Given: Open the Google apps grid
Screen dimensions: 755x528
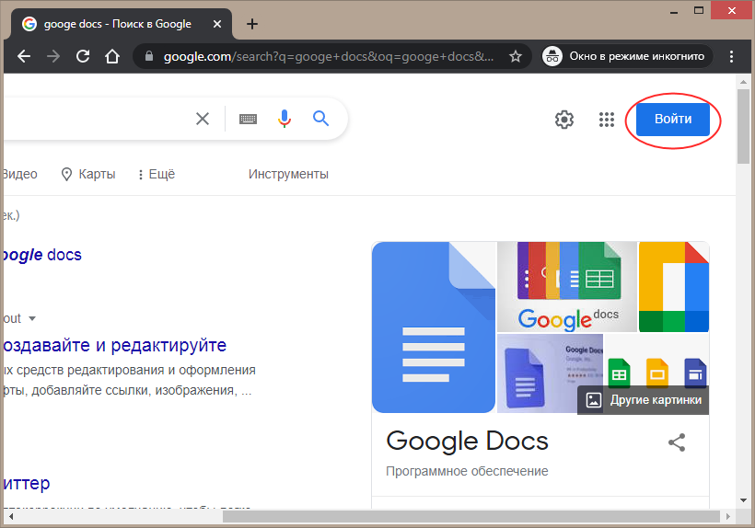Looking at the screenshot, I should [607, 120].
